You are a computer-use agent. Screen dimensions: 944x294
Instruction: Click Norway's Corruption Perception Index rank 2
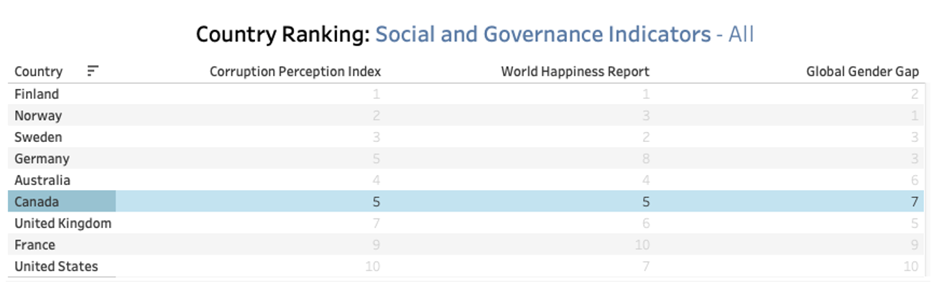(x=376, y=115)
